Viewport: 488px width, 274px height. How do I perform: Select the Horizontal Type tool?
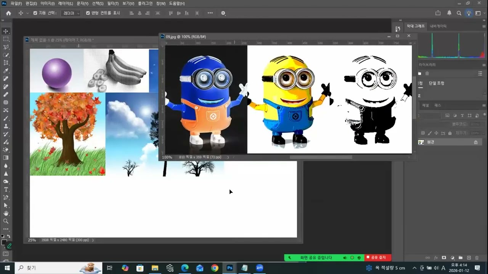[6, 190]
